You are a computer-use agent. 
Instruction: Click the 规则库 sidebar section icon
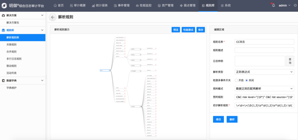tap(3, 30)
